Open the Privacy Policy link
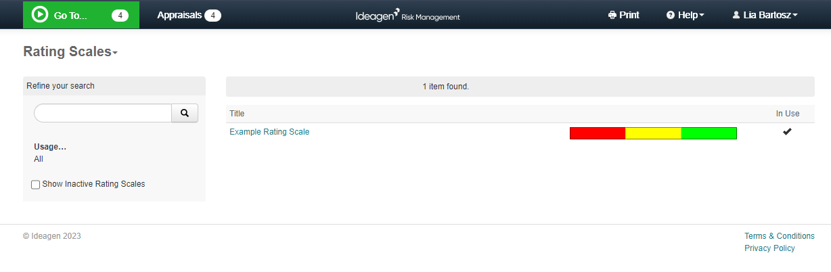Screen dimensions: 831x272 pos(769,248)
